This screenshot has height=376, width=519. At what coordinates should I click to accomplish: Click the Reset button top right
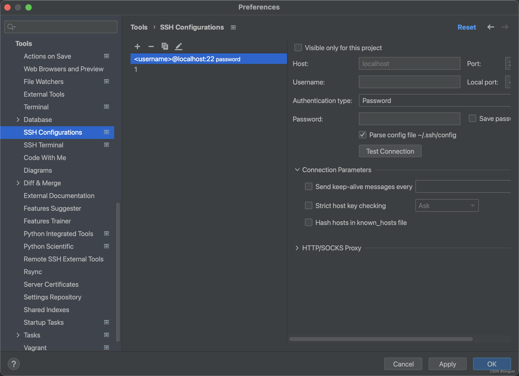(x=467, y=27)
